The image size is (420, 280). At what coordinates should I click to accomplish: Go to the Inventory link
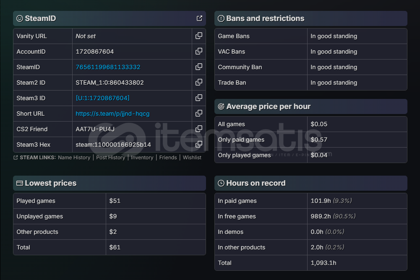click(142, 158)
